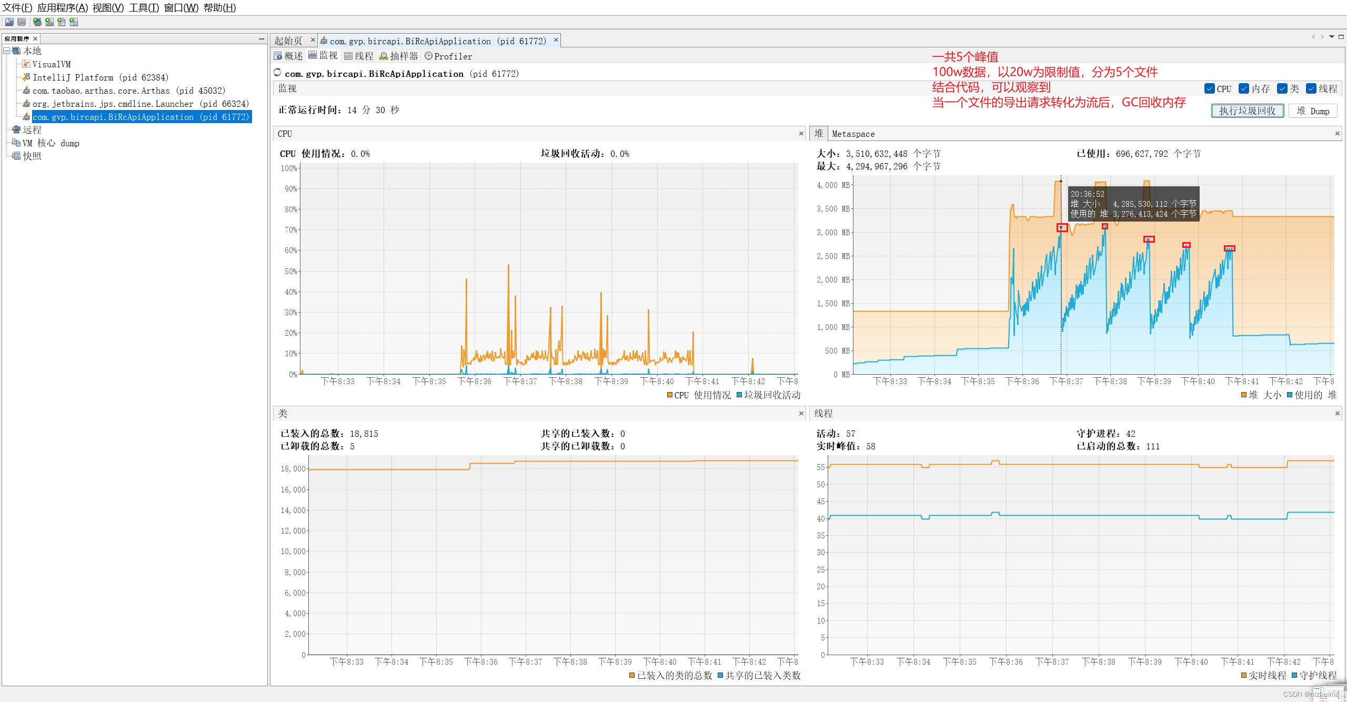Click Add VM Coredump toolbar icon
This screenshot has width=1347, height=702.
coord(62,22)
